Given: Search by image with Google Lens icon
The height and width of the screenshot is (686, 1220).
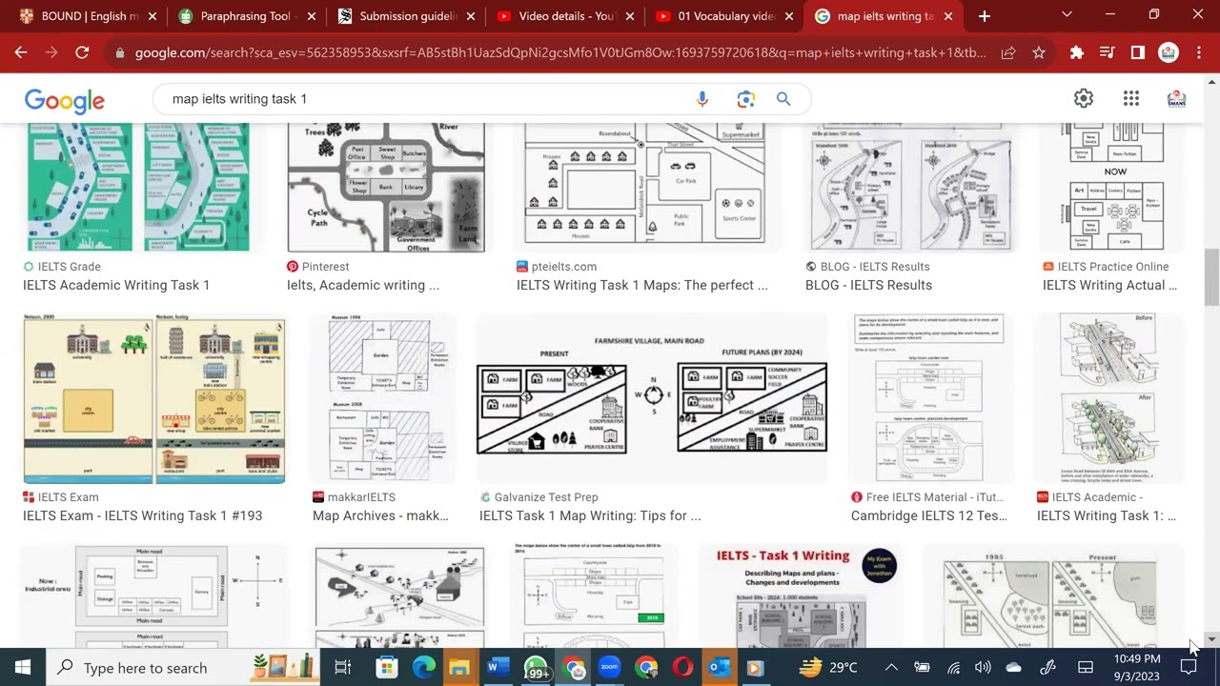Looking at the screenshot, I should (x=745, y=99).
